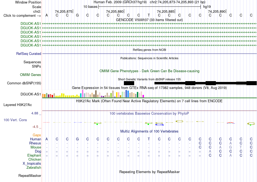Open Short Genetic Variants from dbSNP title
Image resolution: width=257 pixels, height=182 pixels.
pos(149,79)
